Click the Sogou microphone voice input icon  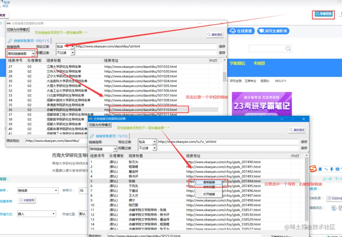coord(332,169)
